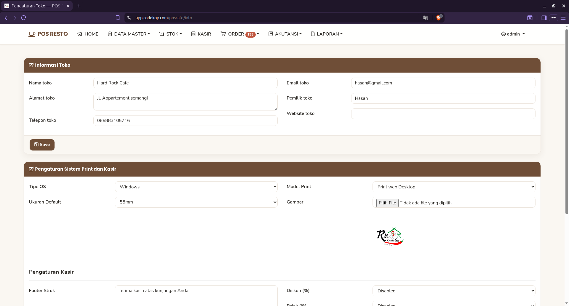Open the admin user menu

click(513, 34)
